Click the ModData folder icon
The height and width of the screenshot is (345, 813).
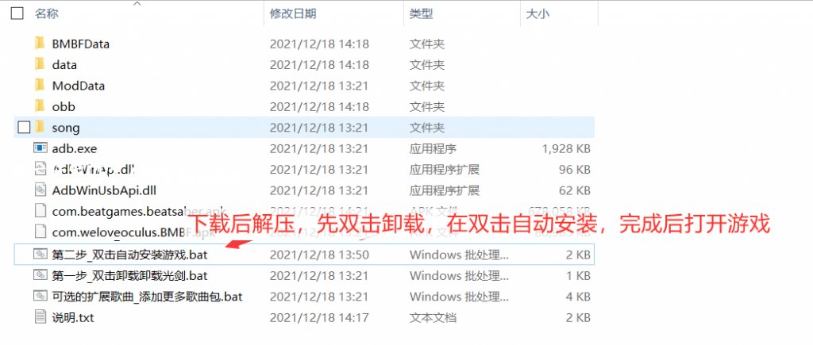click(40, 85)
